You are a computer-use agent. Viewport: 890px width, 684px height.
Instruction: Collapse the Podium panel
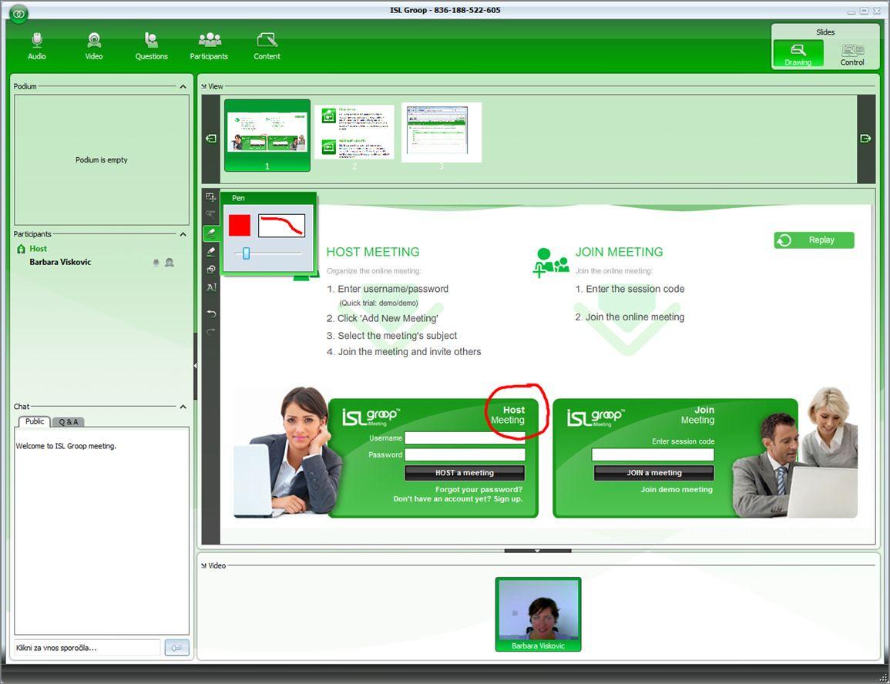coord(183,87)
